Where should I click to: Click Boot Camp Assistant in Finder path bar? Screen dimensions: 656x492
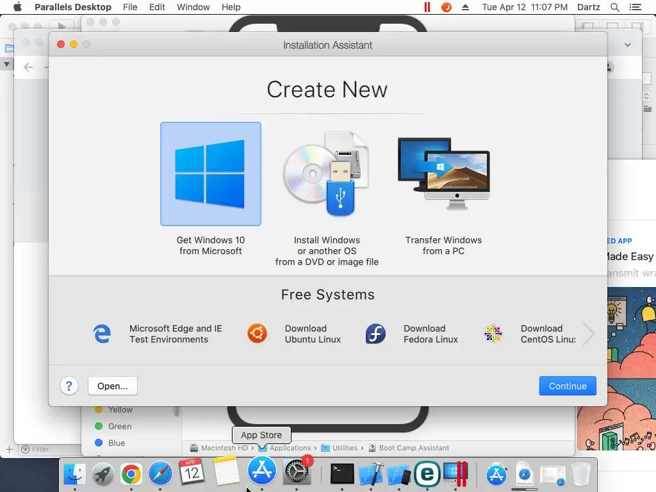point(409,448)
